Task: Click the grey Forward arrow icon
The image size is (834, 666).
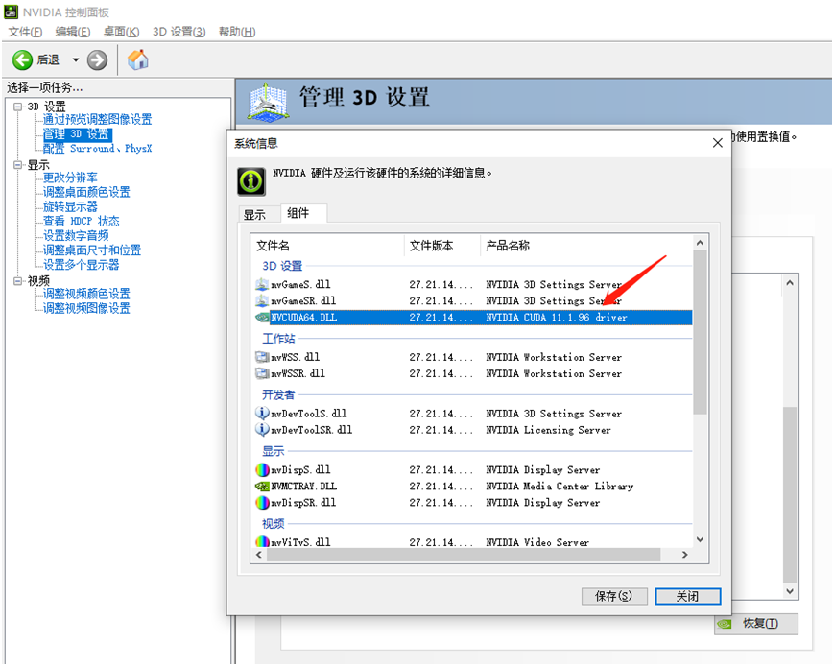Action: (97, 60)
